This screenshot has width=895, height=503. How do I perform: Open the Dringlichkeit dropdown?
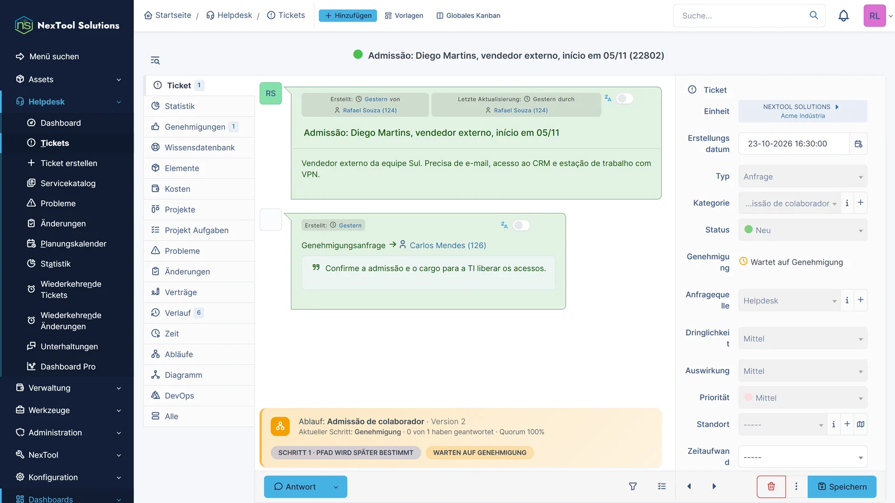(803, 339)
